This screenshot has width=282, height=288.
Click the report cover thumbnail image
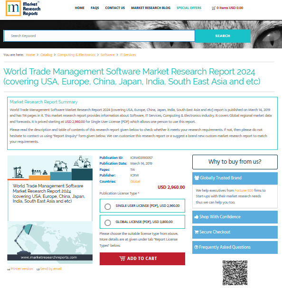click(x=50, y=210)
